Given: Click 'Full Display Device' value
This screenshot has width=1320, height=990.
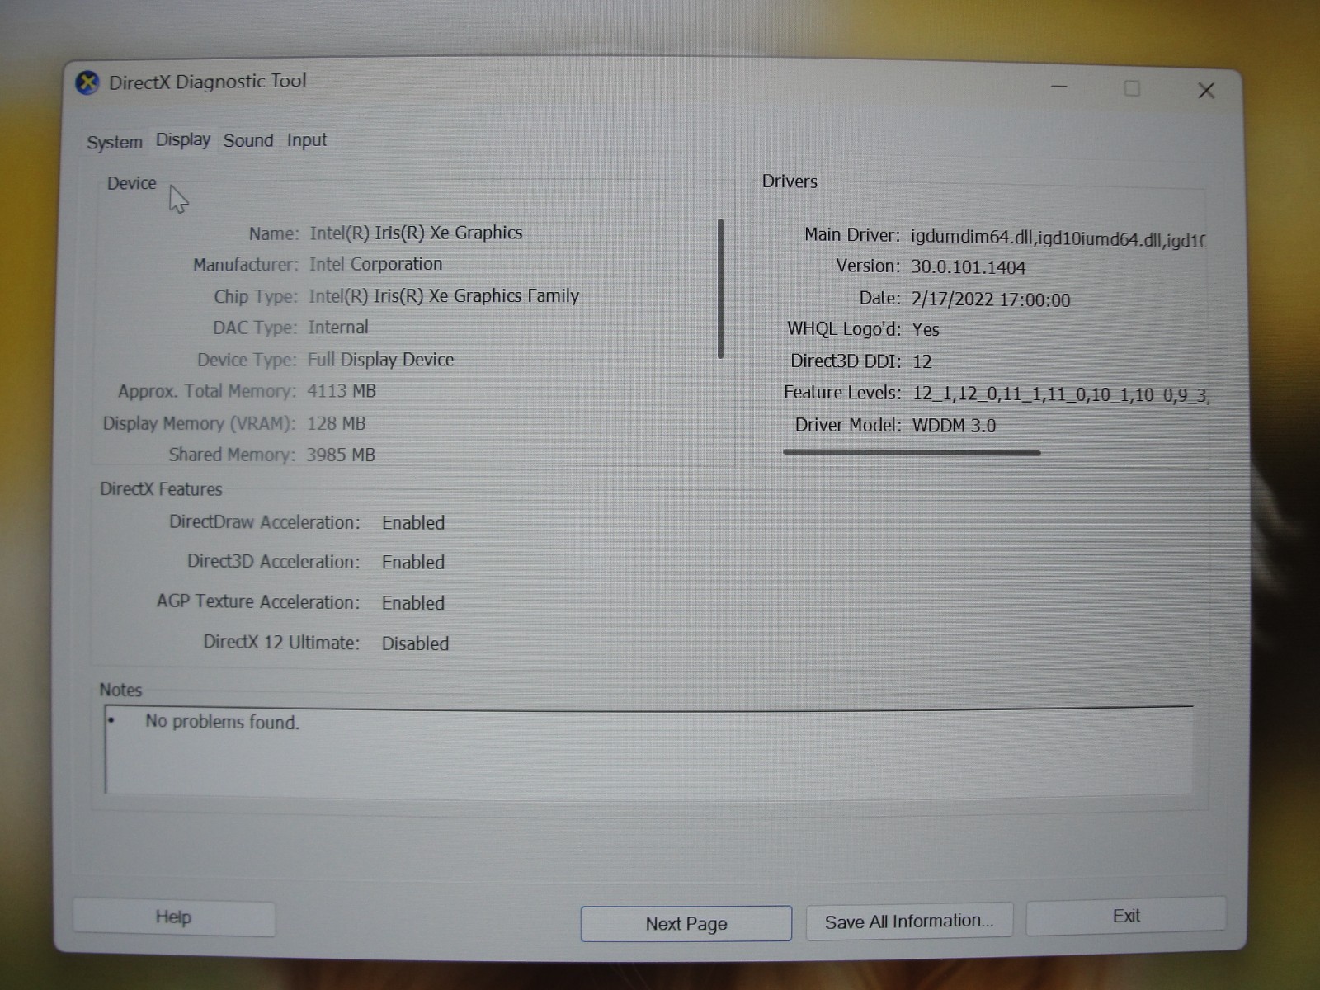Looking at the screenshot, I should click(380, 360).
